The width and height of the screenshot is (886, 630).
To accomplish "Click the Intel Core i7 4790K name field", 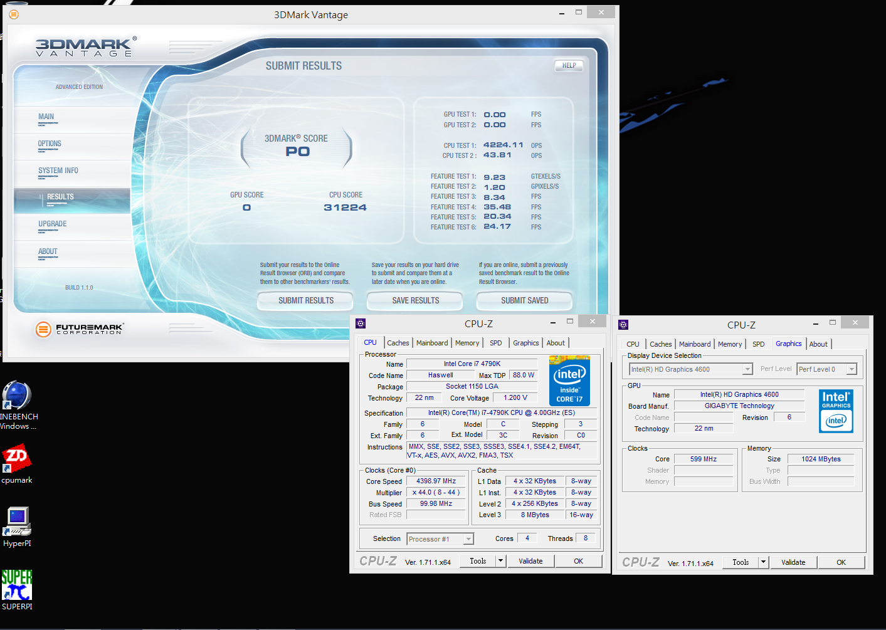I will click(x=472, y=364).
